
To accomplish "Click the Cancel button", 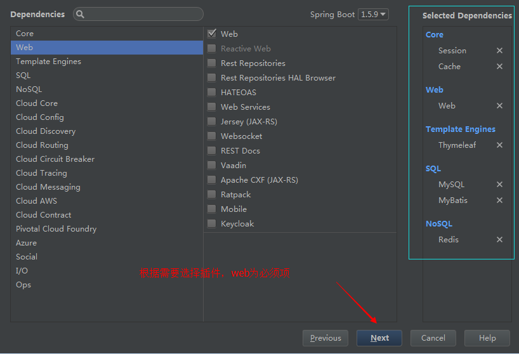I will coord(433,338).
